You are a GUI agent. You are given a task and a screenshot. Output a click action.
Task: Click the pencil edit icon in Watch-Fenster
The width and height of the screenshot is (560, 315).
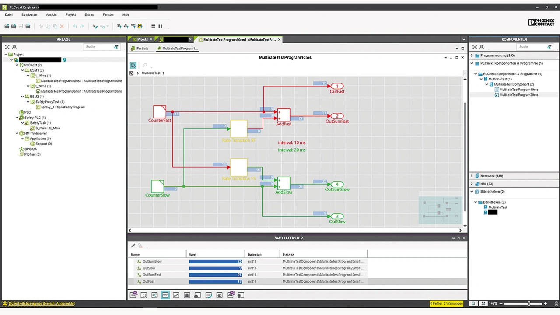133,246
